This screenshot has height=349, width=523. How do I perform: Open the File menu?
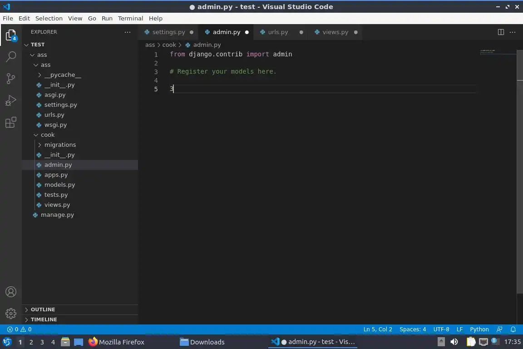(x=8, y=18)
